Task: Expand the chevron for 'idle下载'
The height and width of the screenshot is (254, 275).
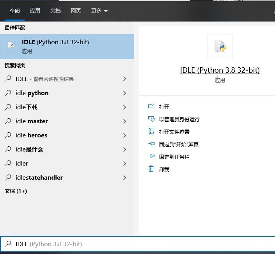Action: pyautogui.click(x=124, y=107)
